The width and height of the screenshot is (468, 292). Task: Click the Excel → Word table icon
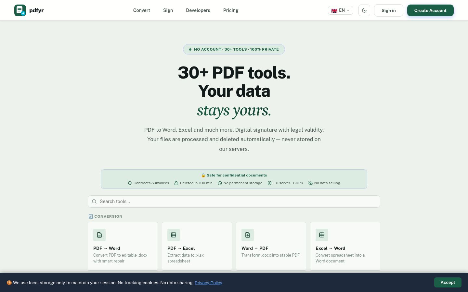322,235
